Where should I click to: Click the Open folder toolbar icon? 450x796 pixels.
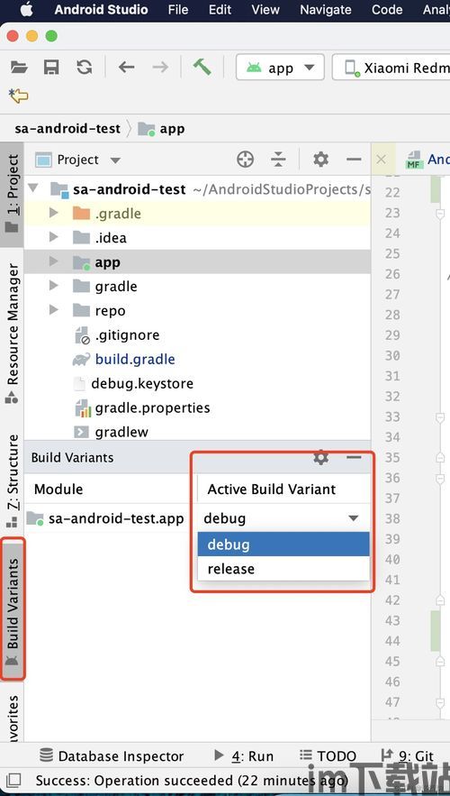click(x=19, y=67)
